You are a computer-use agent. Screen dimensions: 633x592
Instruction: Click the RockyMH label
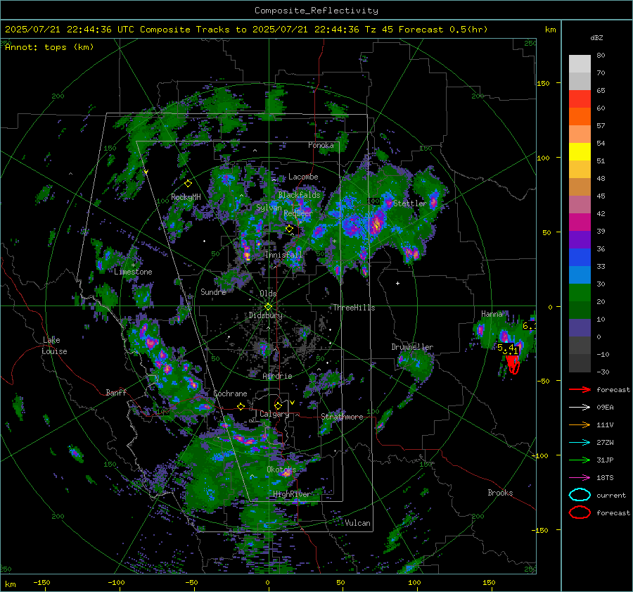[x=186, y=197]
